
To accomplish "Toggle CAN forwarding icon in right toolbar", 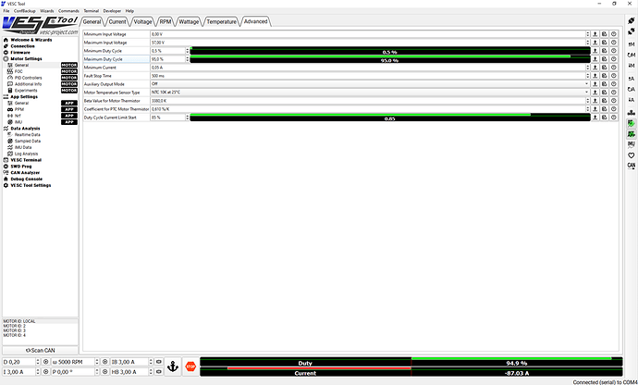I will (632, 166).
